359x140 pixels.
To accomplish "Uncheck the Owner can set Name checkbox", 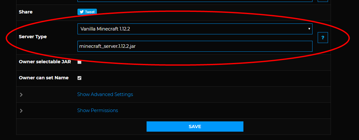I will click(x=79, y=78).
